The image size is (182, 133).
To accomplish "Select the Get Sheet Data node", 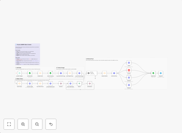I will pyautogui.click(x=30, y=73).
